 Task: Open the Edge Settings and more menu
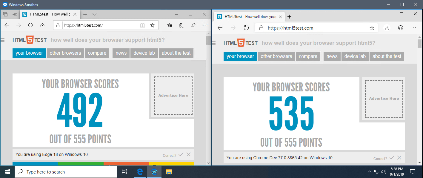[205, 25]
